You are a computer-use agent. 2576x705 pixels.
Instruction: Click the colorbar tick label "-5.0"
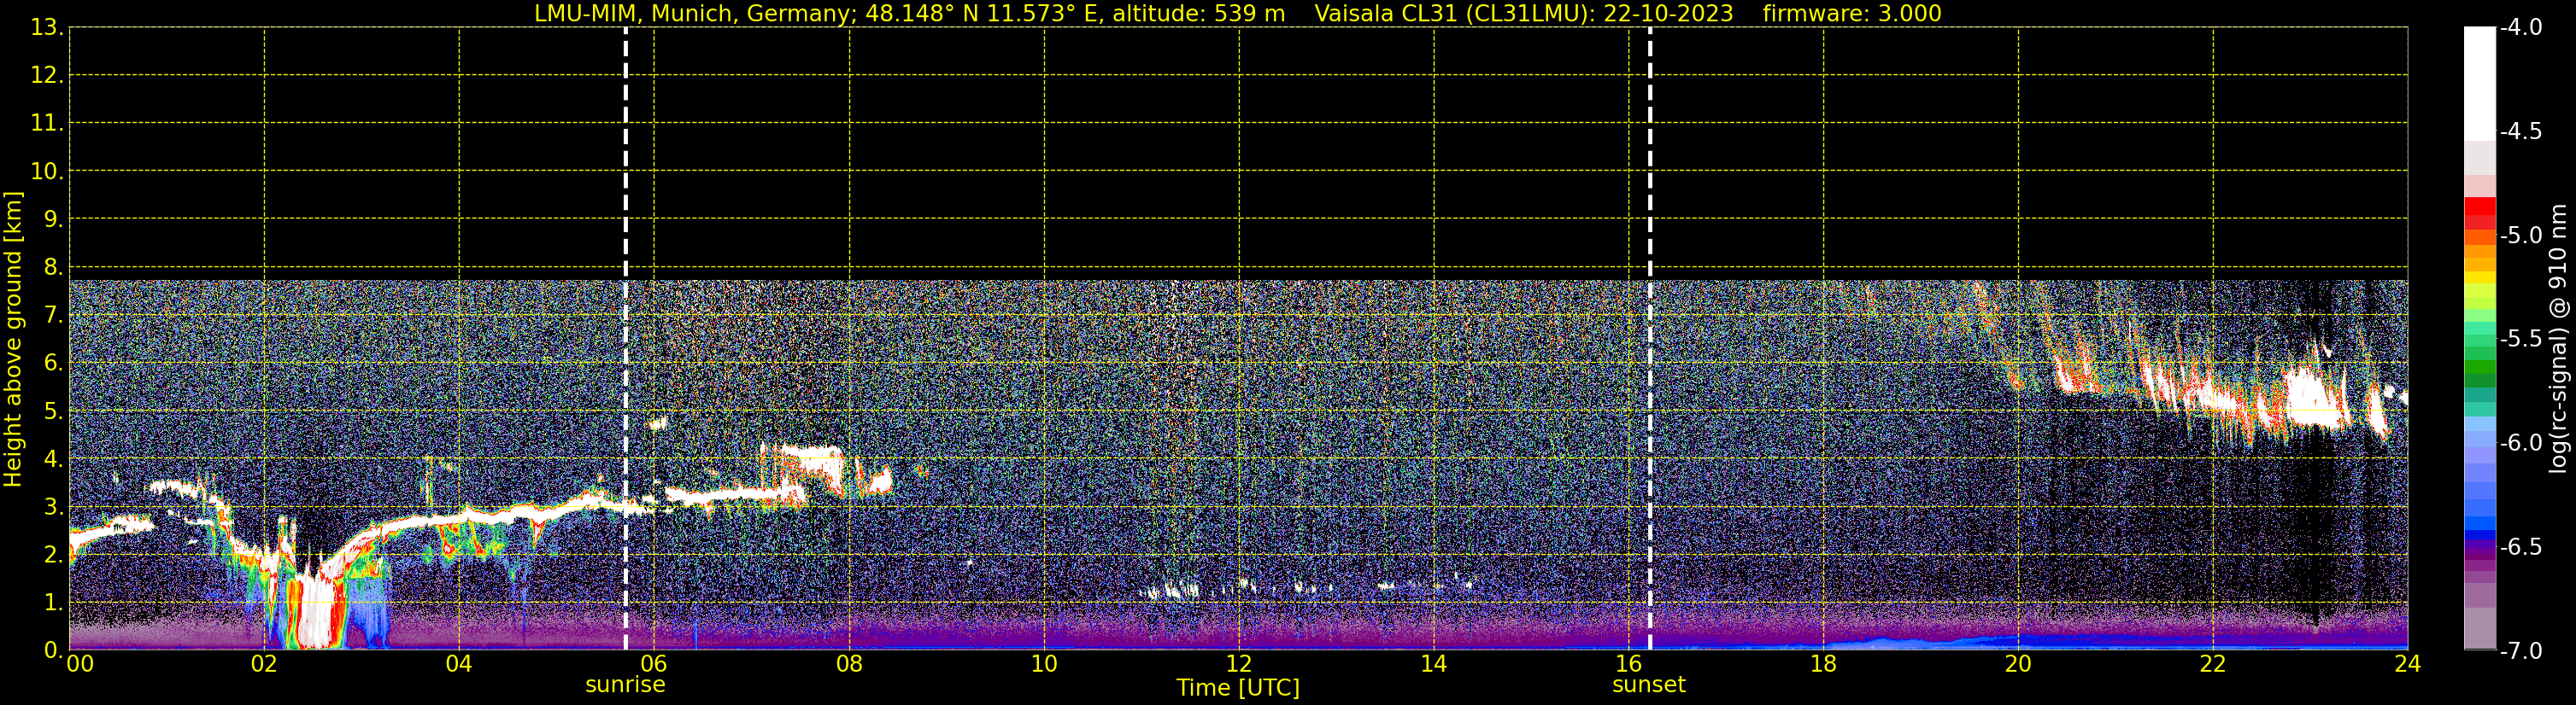point(2521,235)
